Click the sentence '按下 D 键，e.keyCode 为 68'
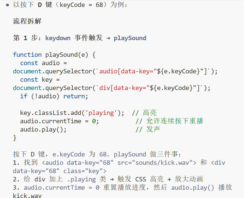 60,154
